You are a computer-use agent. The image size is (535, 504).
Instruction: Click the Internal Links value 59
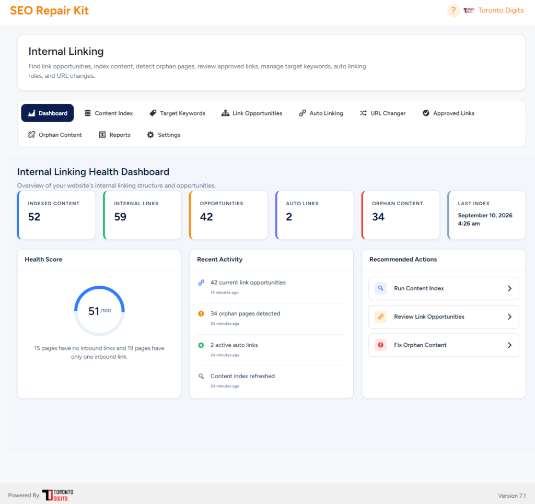[120, 217]
